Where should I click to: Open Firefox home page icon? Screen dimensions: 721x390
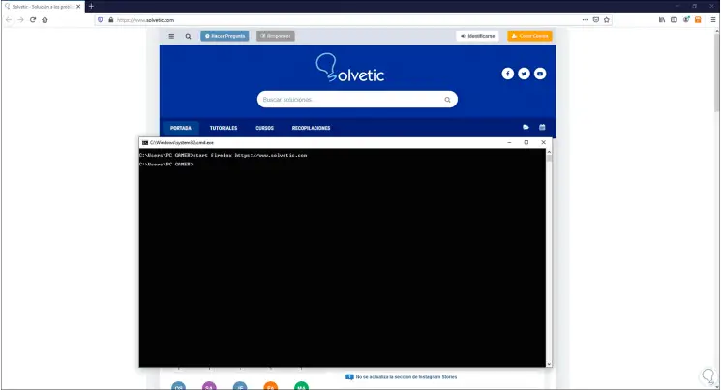coord(45,19)
